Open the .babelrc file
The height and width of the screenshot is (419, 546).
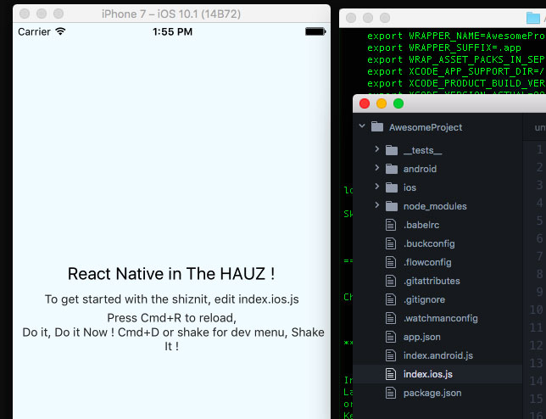click(421, 225)
